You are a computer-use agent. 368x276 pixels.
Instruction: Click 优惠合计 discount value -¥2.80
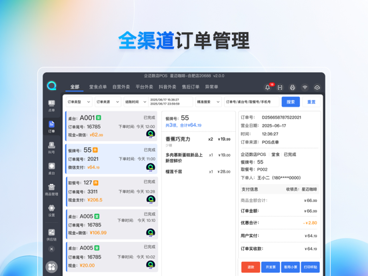310,223
